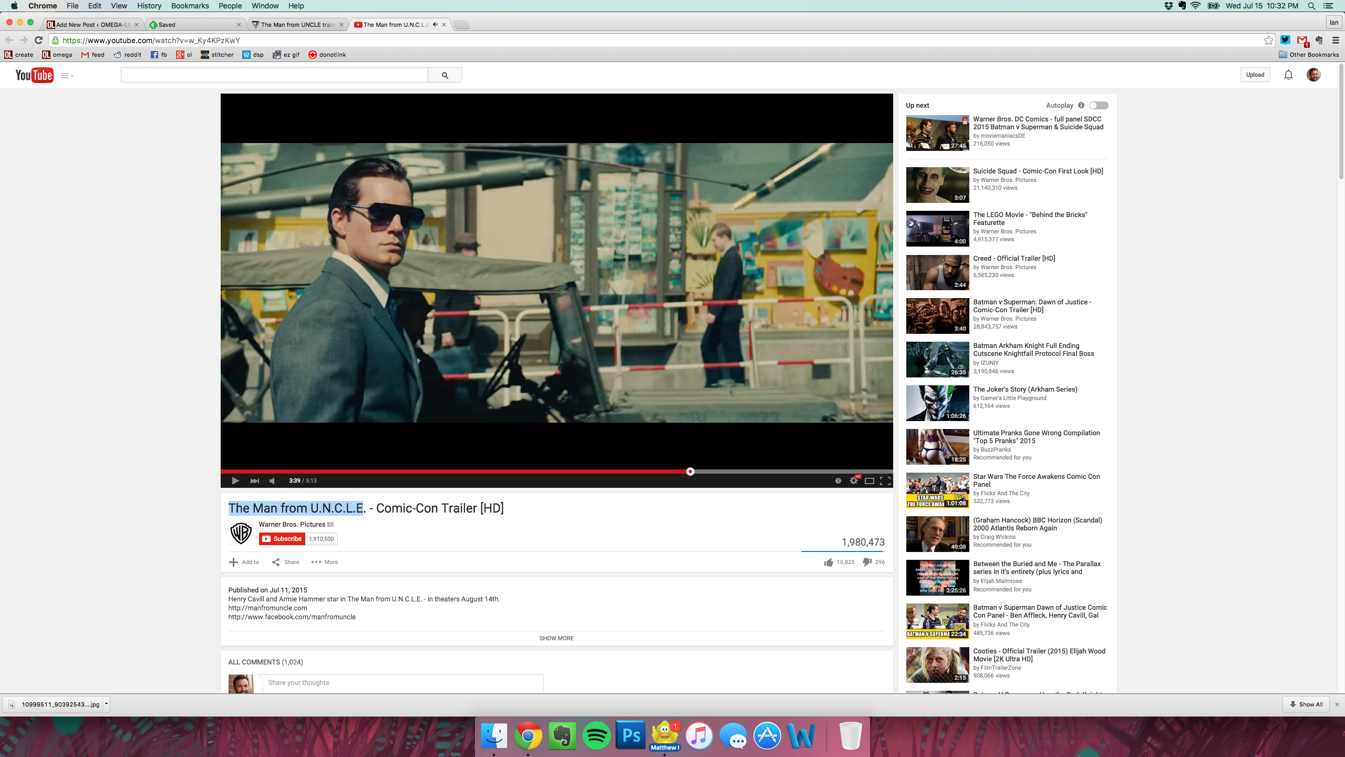Viewport: 1345px width, 757px height.
Task: Switch to the Saved tab
Action: pos(195,24)
